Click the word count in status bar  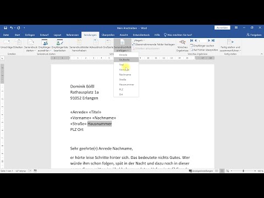point(21,171)
